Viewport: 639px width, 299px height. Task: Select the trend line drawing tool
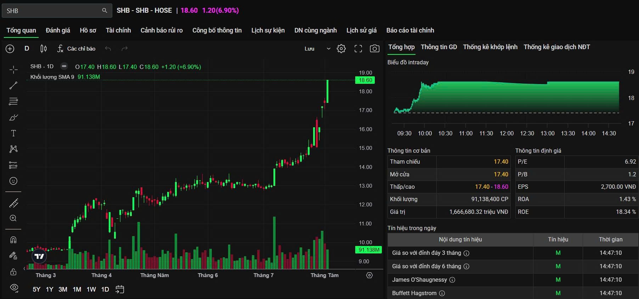[x=13, y=86]
